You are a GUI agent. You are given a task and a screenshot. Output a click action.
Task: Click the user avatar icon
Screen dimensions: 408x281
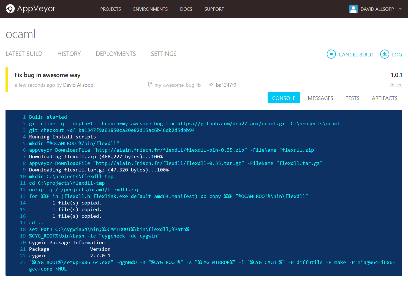353,9
